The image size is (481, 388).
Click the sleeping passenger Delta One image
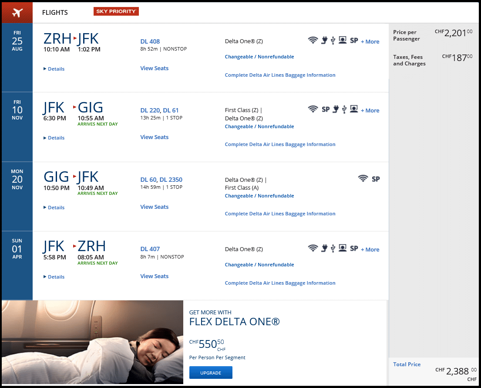click(x=92, y=342)
